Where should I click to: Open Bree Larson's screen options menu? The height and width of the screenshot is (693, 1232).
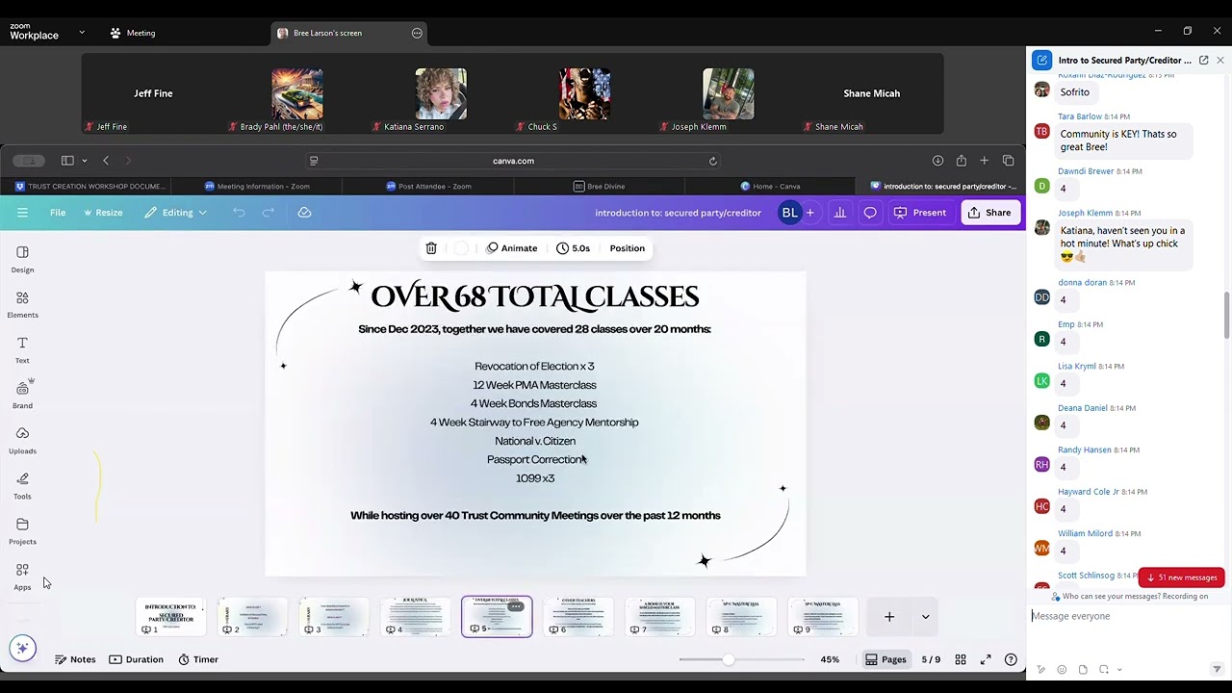417,33
